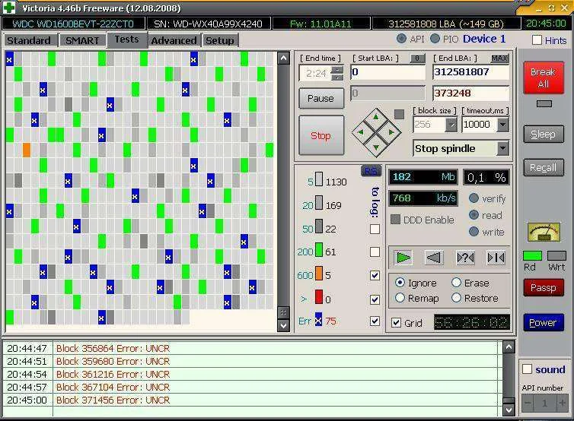Image resolution: width=574 pixels, height=421 pixels.
Task: Toggle to-log checkbox for 200 ms blocks
Action: (x=375, y=252)
